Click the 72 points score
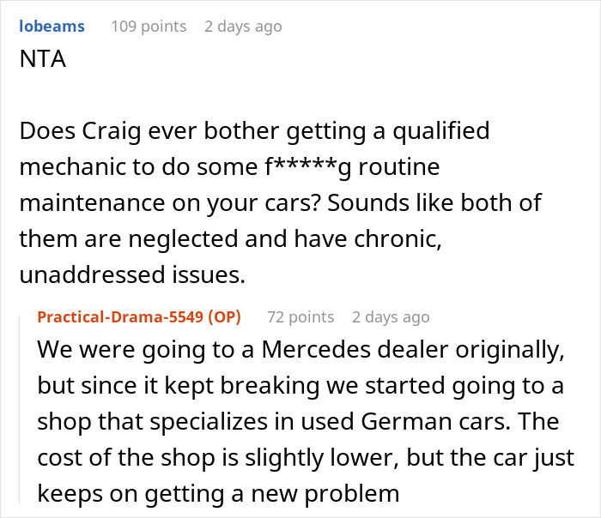Viewport: 601px width, 518px height. [300, 317]
